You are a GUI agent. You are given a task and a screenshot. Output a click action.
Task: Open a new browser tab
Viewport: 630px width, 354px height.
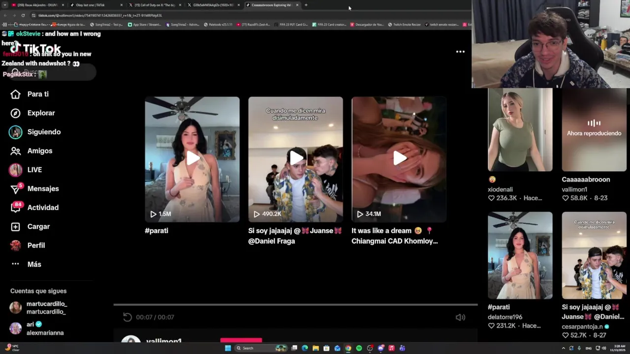tap(306, 5)
